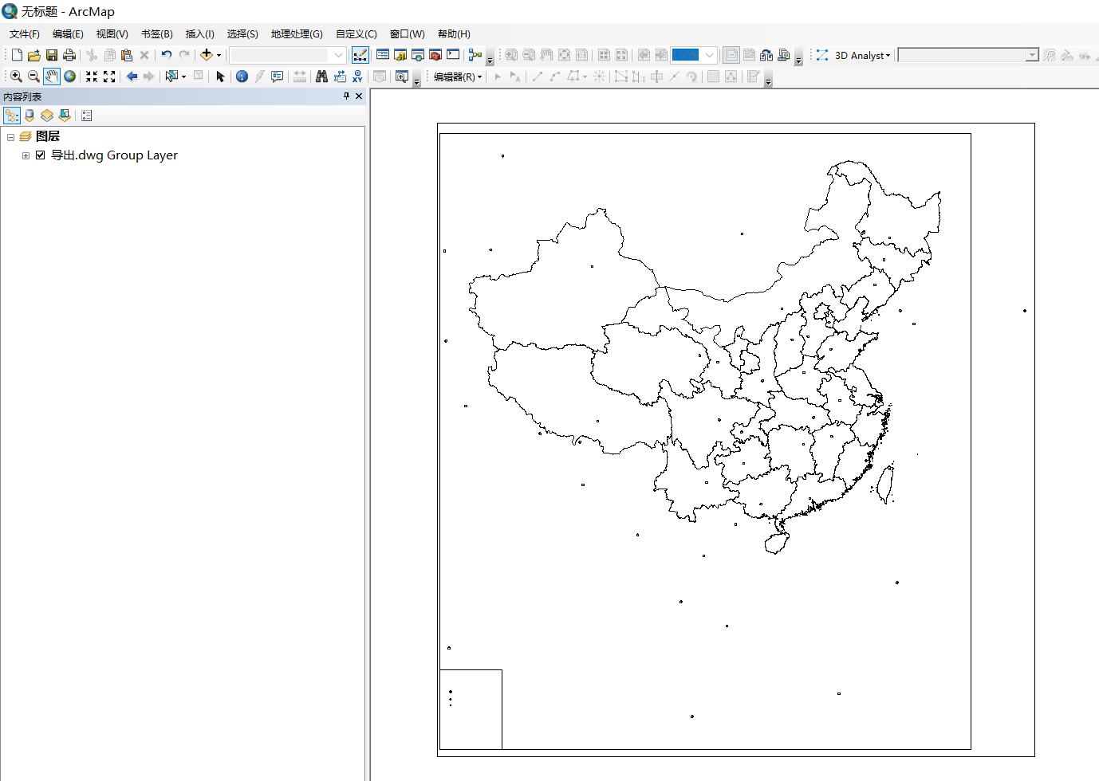The width and height of the screenshot is (1099, 781).
Task: Toggle draft mode on layout toolbar
Action: coord(731,55)
